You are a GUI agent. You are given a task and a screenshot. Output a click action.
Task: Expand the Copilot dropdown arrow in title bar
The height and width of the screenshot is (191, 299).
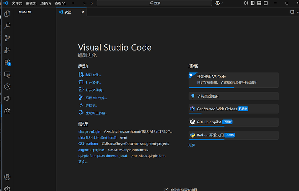pos(221,3)
